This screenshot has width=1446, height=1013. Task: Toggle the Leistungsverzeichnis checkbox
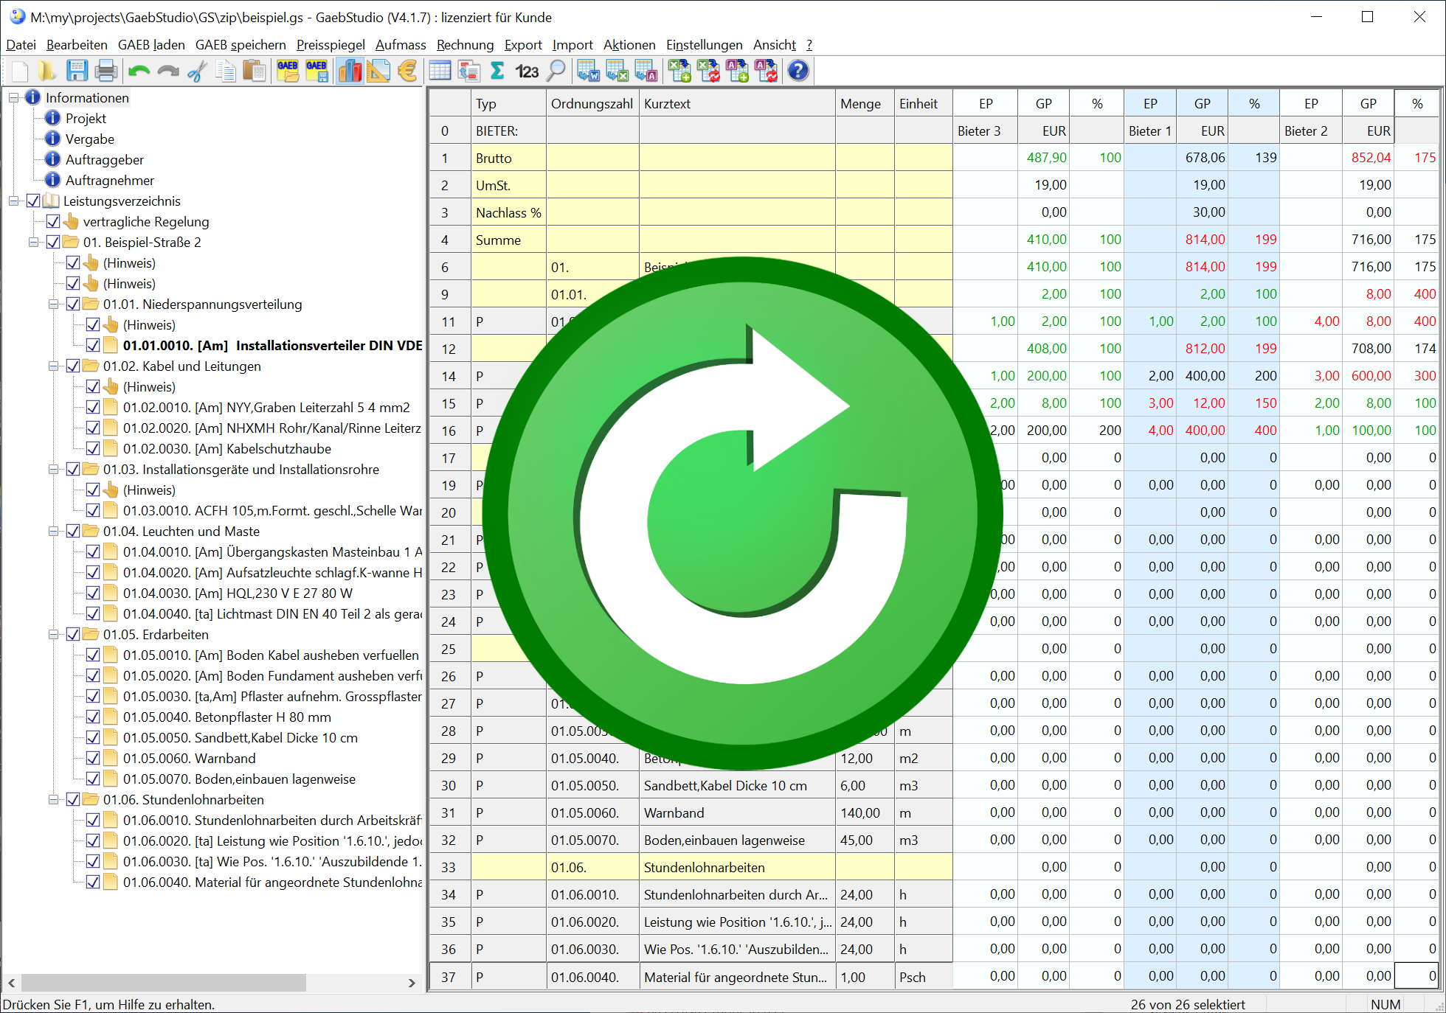pos(33,201)
